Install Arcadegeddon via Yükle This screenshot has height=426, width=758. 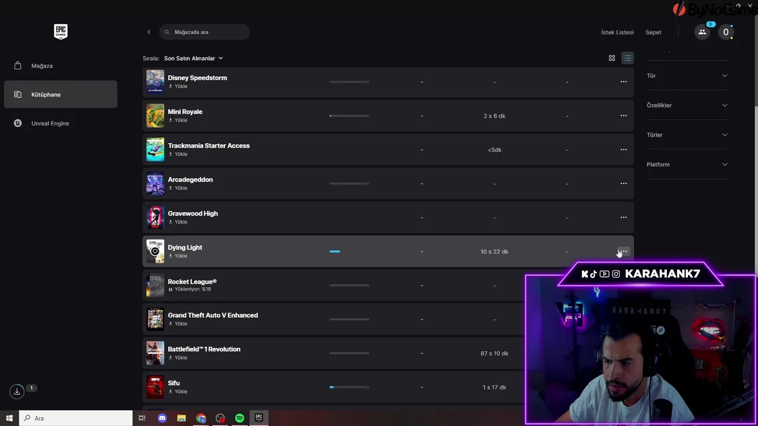[178, 188]
